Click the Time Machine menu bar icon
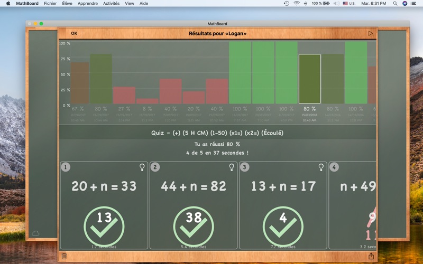 point(287,3)
